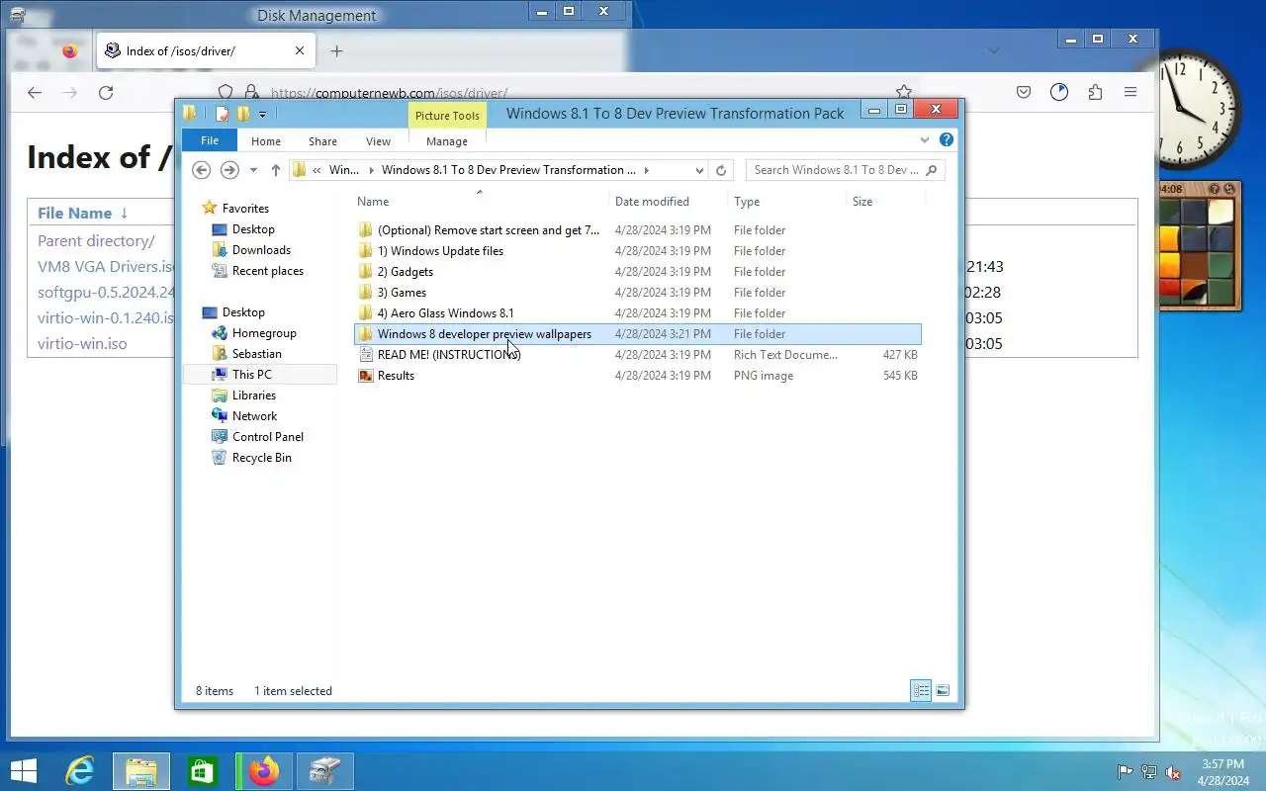This screenshot has height=791, width=1266.
Task: Select the 1) Windows Update files folder
Action: pos(638,251)
